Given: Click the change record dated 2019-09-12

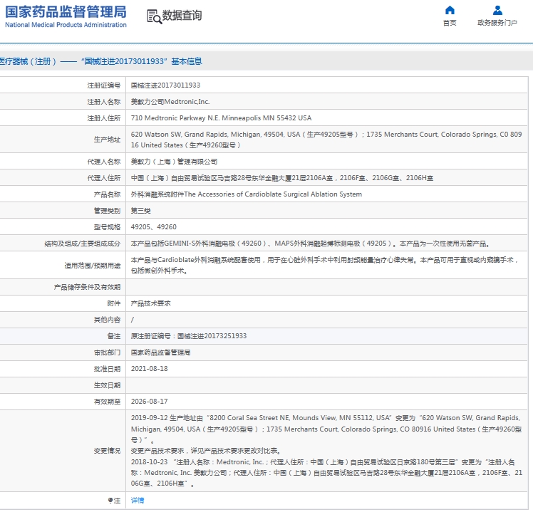Looking at the screenshot, I should point(326,429).
